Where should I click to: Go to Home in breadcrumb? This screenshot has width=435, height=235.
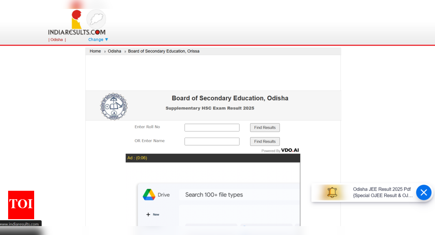coord(95,51)
